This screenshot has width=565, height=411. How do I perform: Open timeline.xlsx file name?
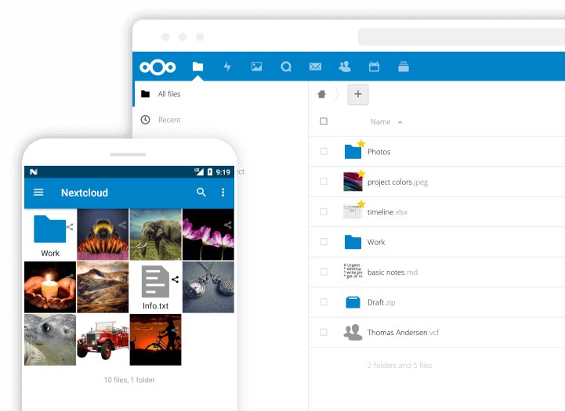point(387,212)
